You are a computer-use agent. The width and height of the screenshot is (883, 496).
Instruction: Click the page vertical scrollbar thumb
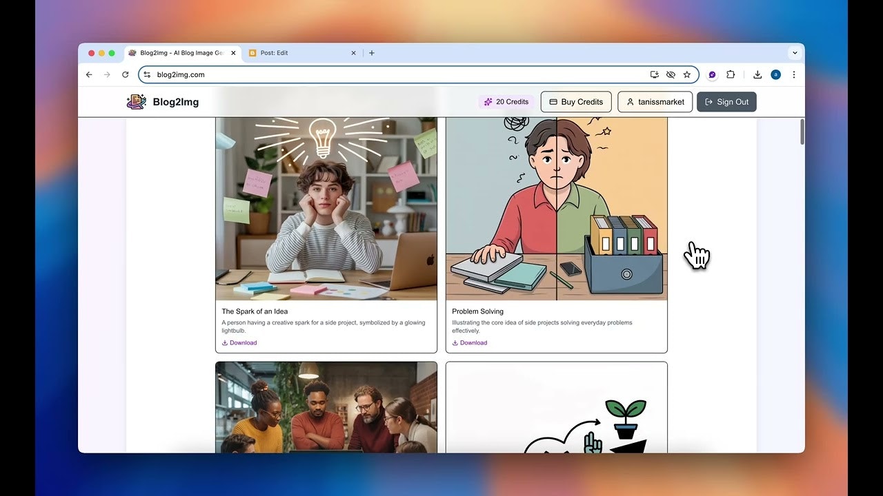coord(802,132)
